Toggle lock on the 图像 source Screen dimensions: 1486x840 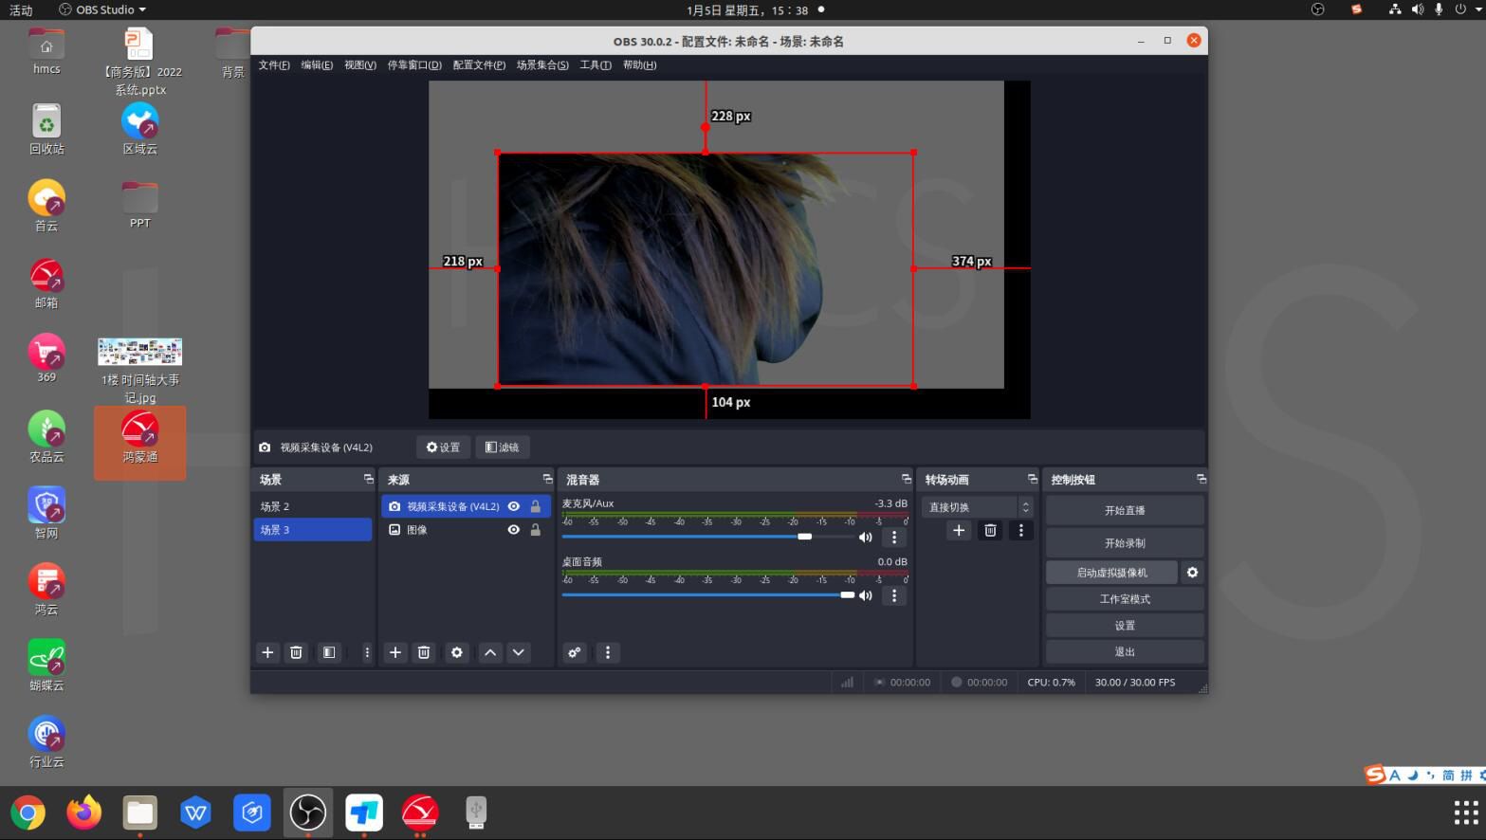coord(536,530)
